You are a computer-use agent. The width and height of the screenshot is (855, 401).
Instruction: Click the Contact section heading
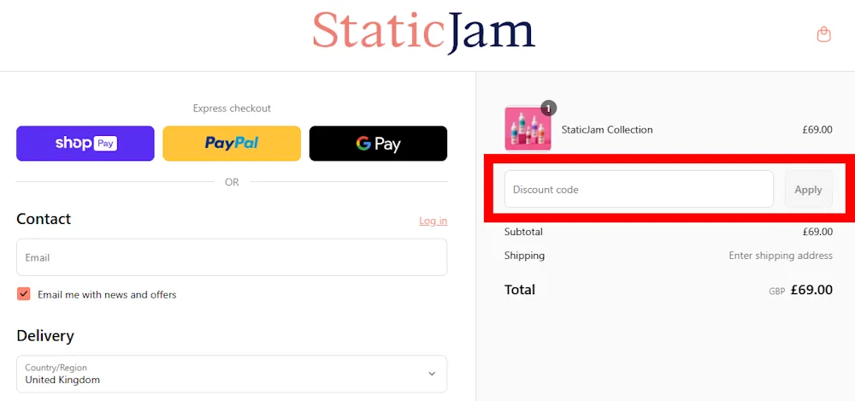[x=44, y=219]
